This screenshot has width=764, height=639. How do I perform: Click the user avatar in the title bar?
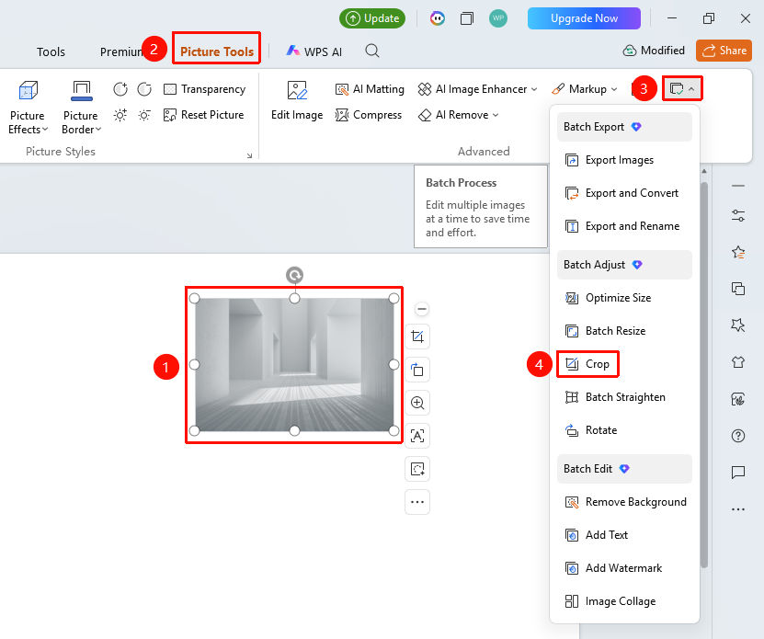(498, 18)
